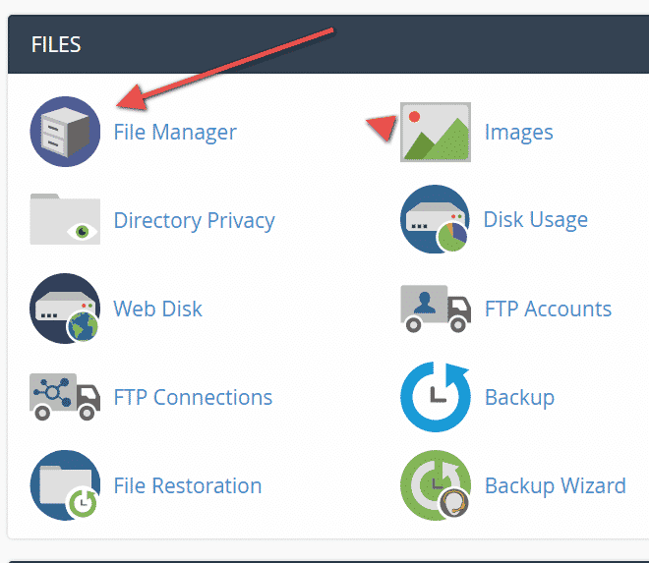The width and height of the screenshot is (649, 563).
Task: Click the blue Backup clock icon
Action: pyautogui.click(x=436, y=397)
